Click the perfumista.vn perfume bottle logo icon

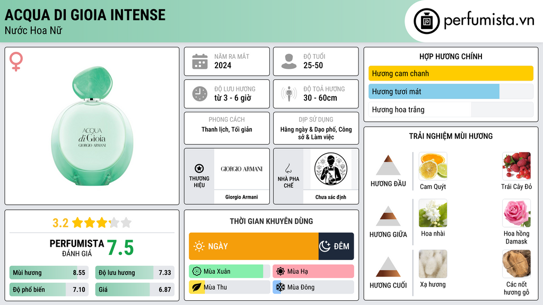coord(426,21)
